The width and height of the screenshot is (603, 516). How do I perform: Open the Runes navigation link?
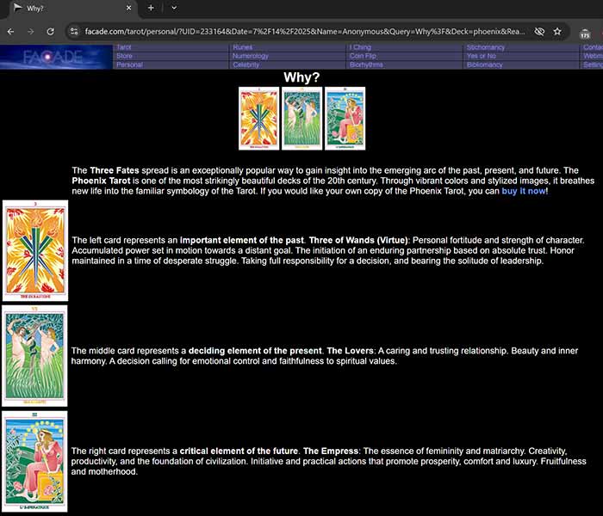pos(242,47)
